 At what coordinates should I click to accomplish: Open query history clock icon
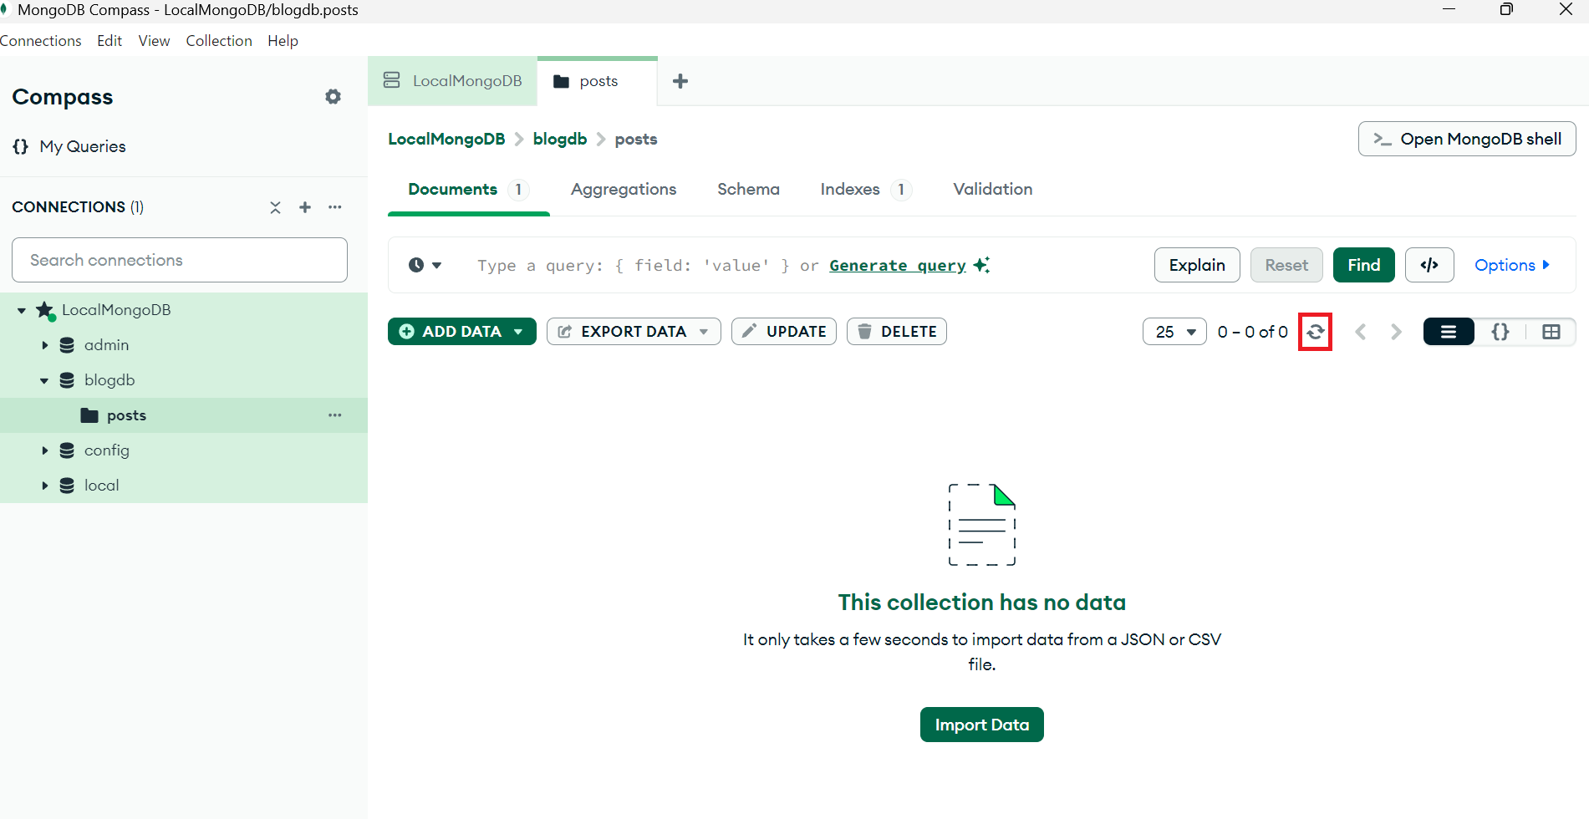(x=416, y=265)
